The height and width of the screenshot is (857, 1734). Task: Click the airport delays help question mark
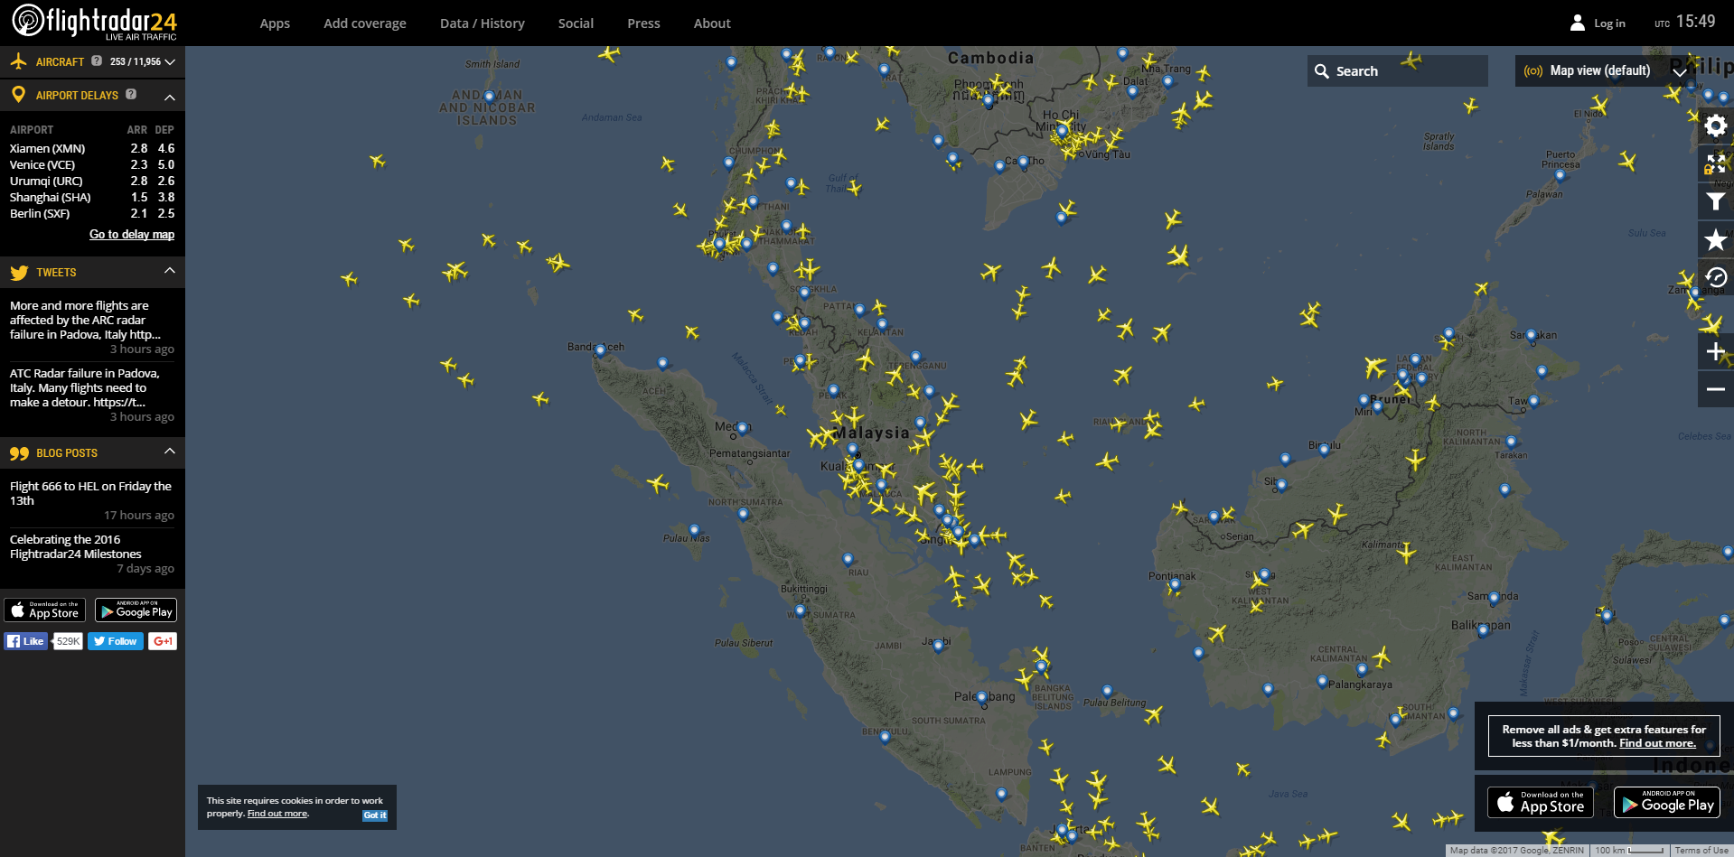click(x=131, y=94)
